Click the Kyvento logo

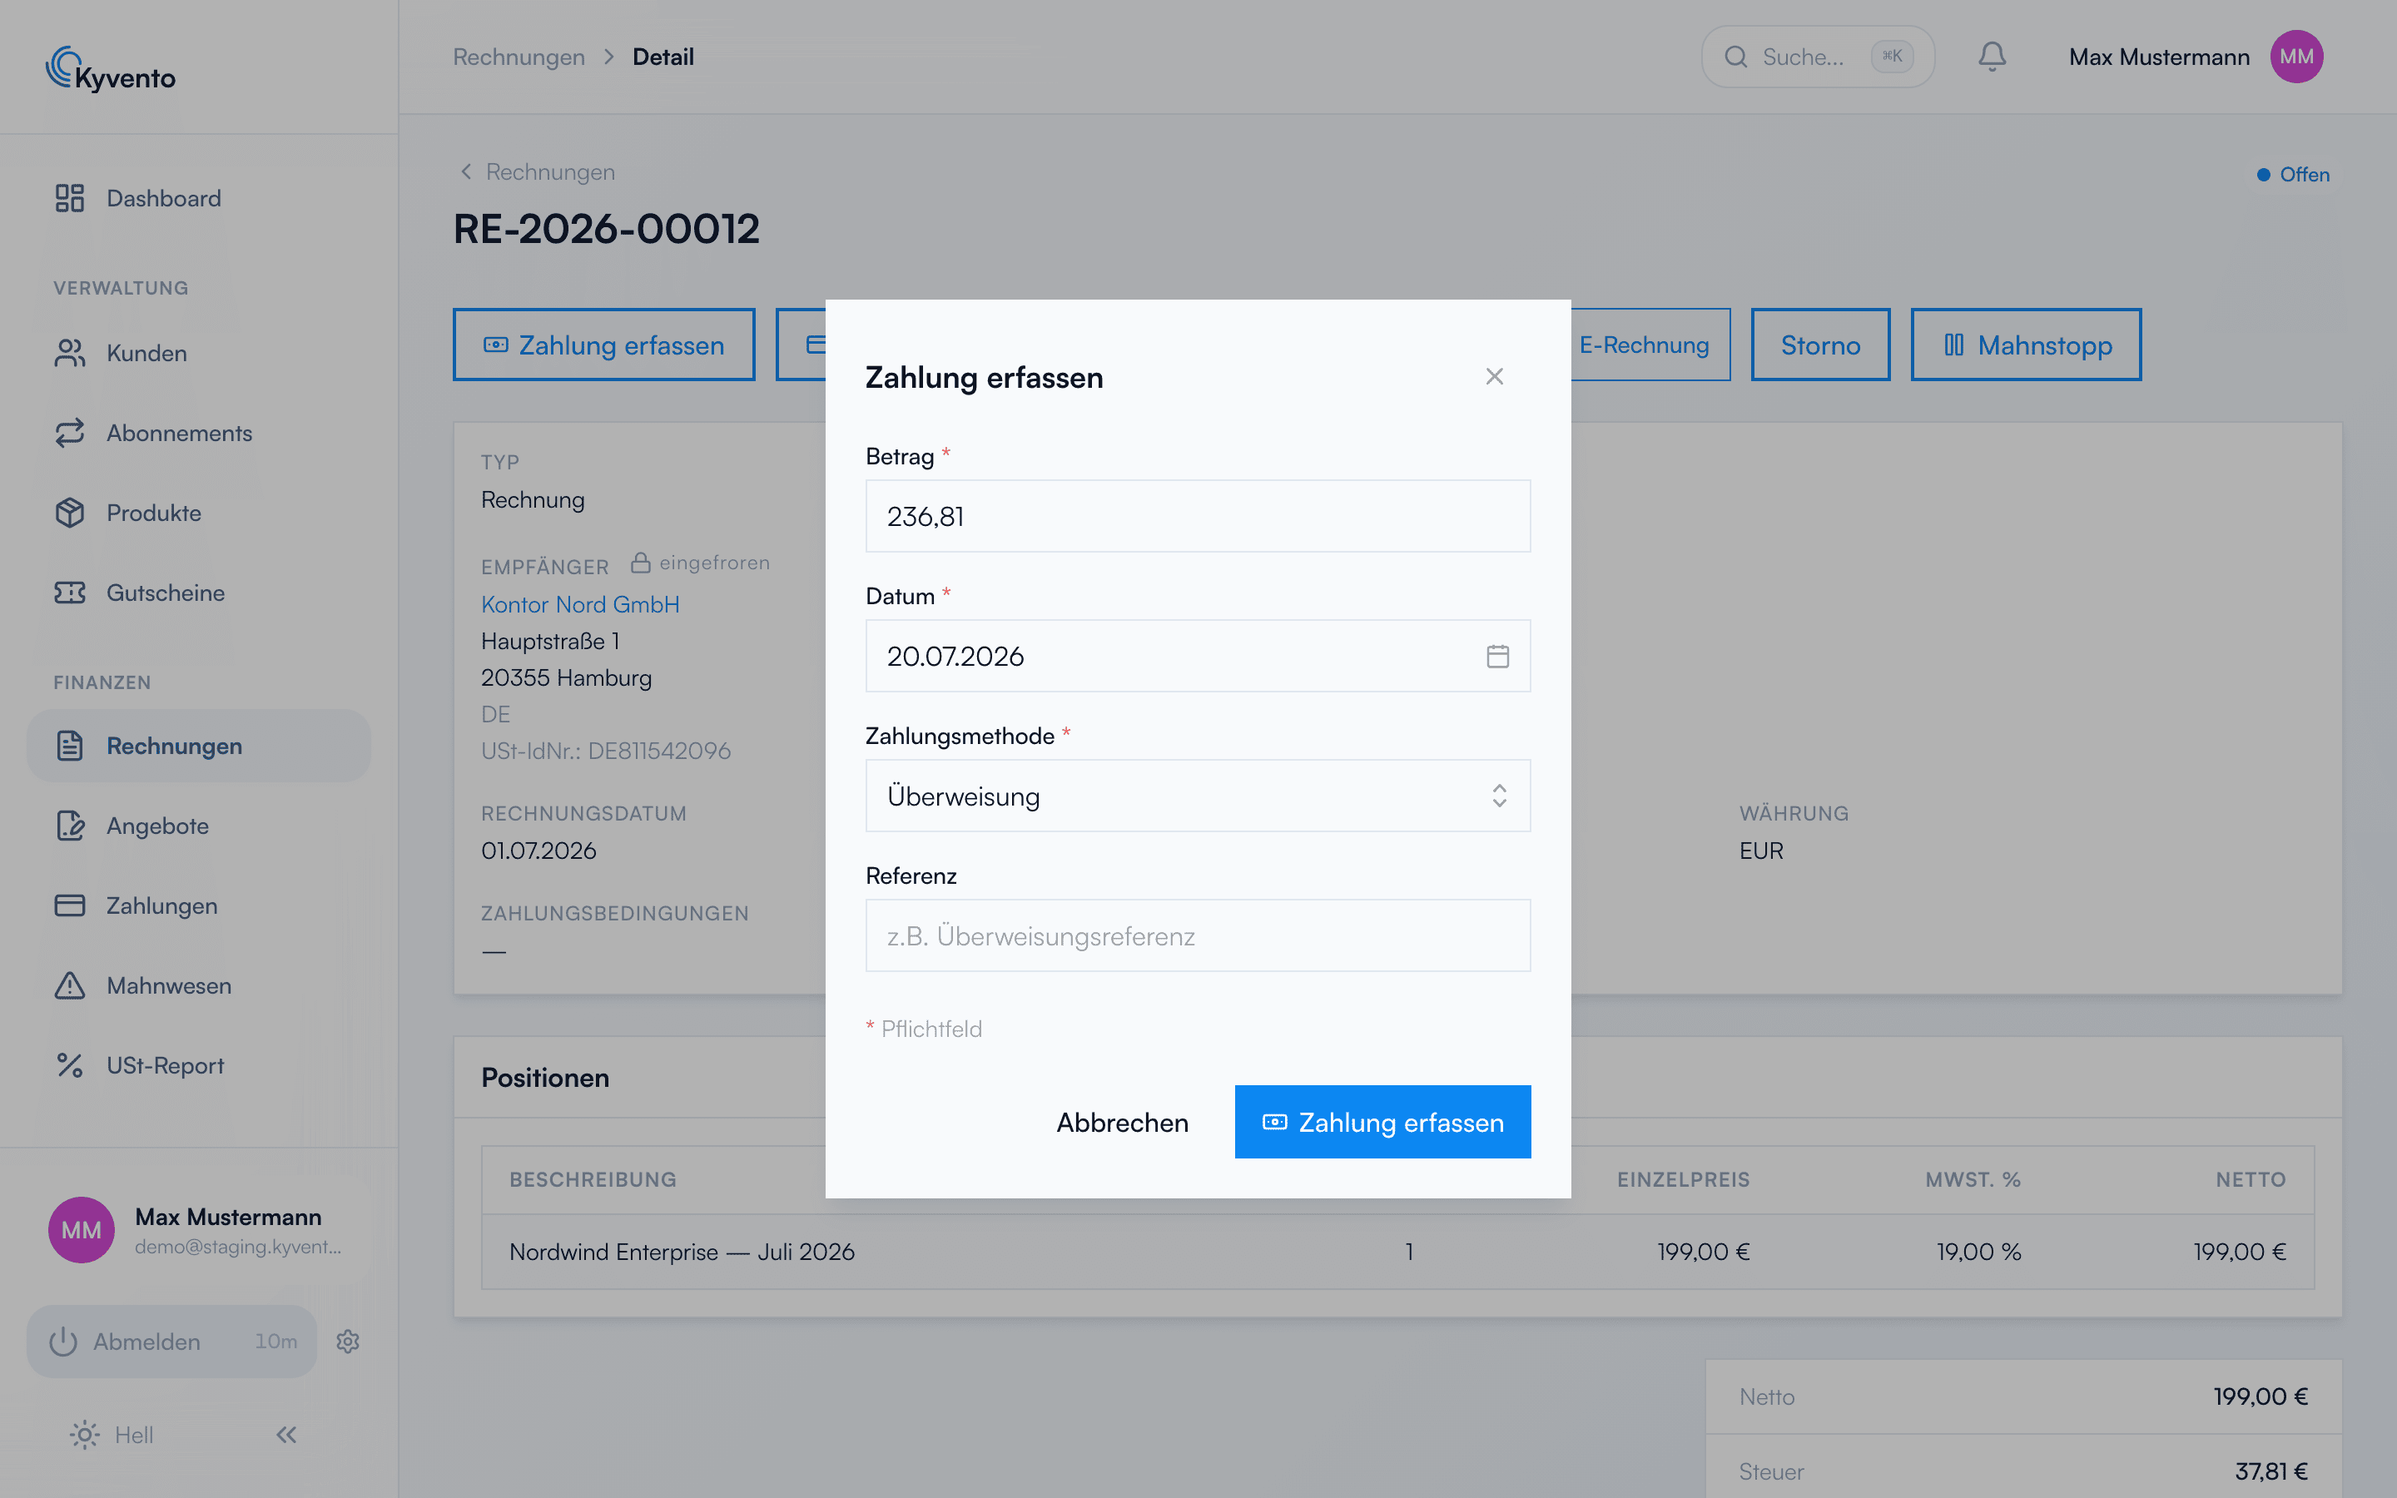(x=110, y=69)
